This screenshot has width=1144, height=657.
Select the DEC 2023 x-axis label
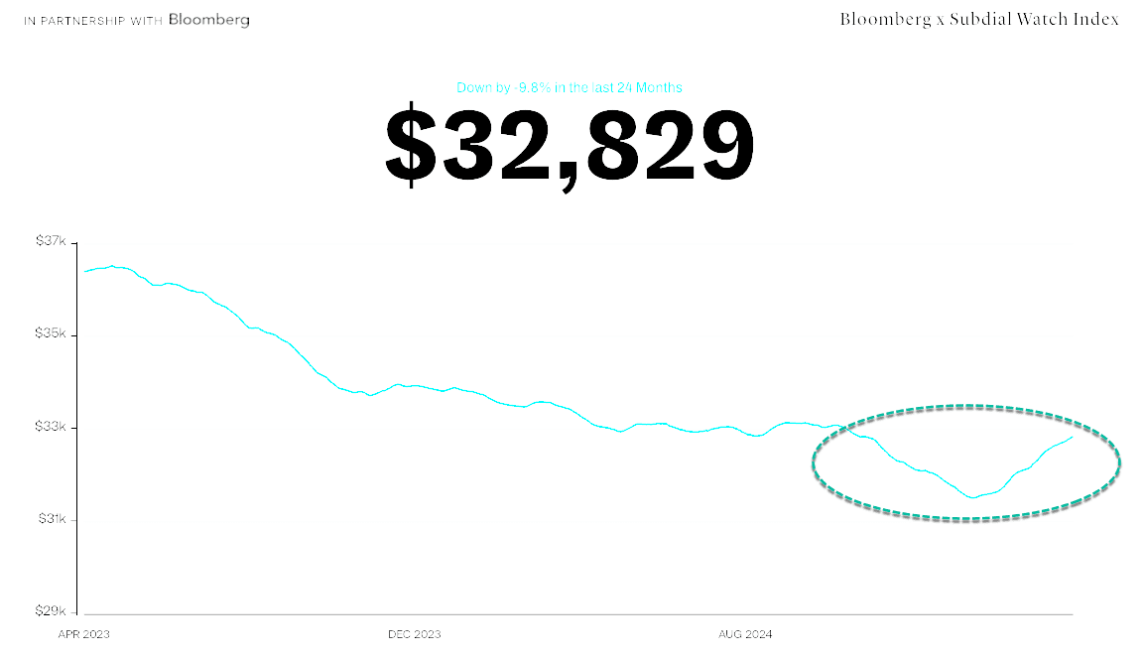414,634
